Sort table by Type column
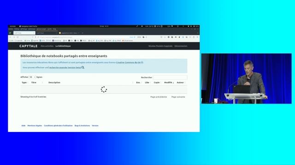295x165 pixels. [x=24, y=82]
